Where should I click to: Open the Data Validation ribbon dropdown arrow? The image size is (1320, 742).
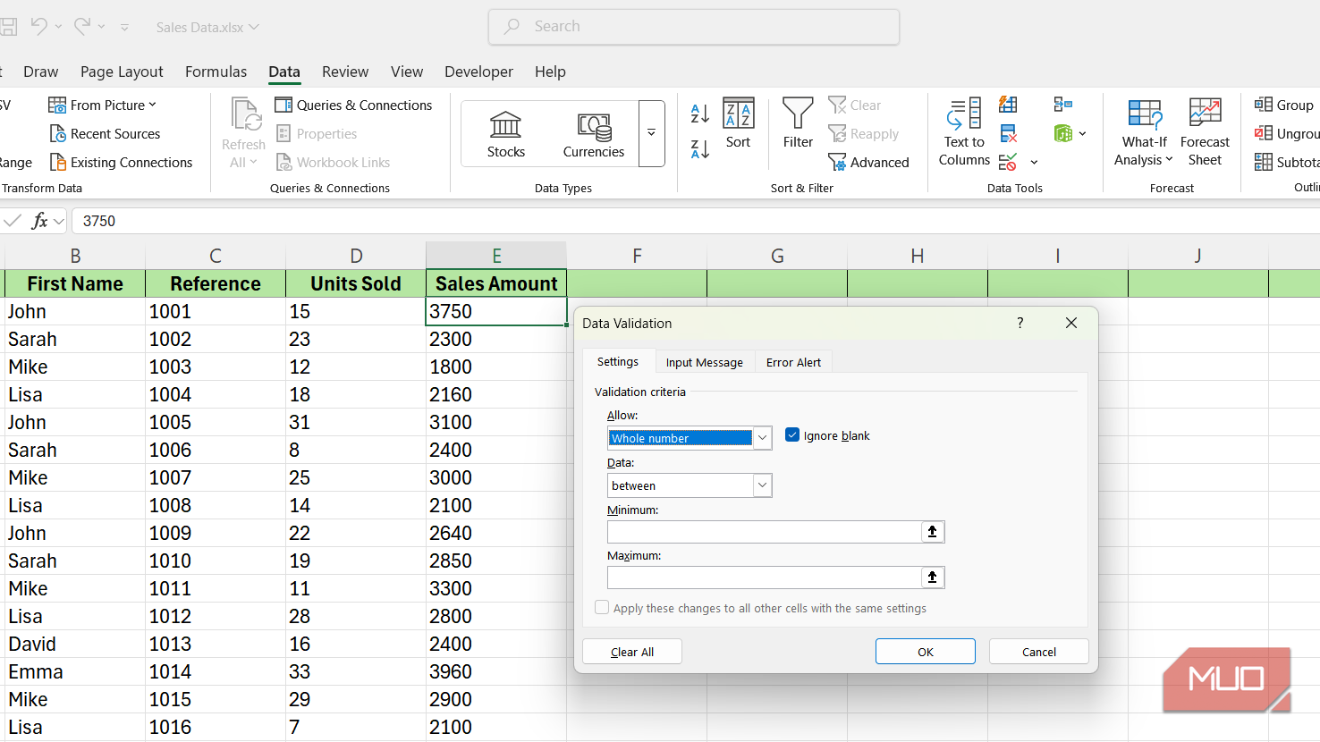1035,163
